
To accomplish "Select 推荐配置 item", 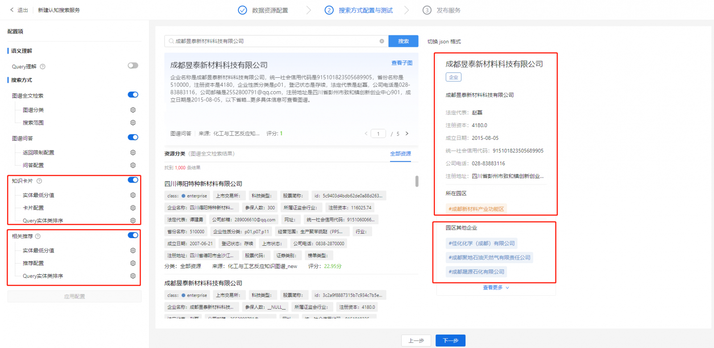I will coord(33,263).
